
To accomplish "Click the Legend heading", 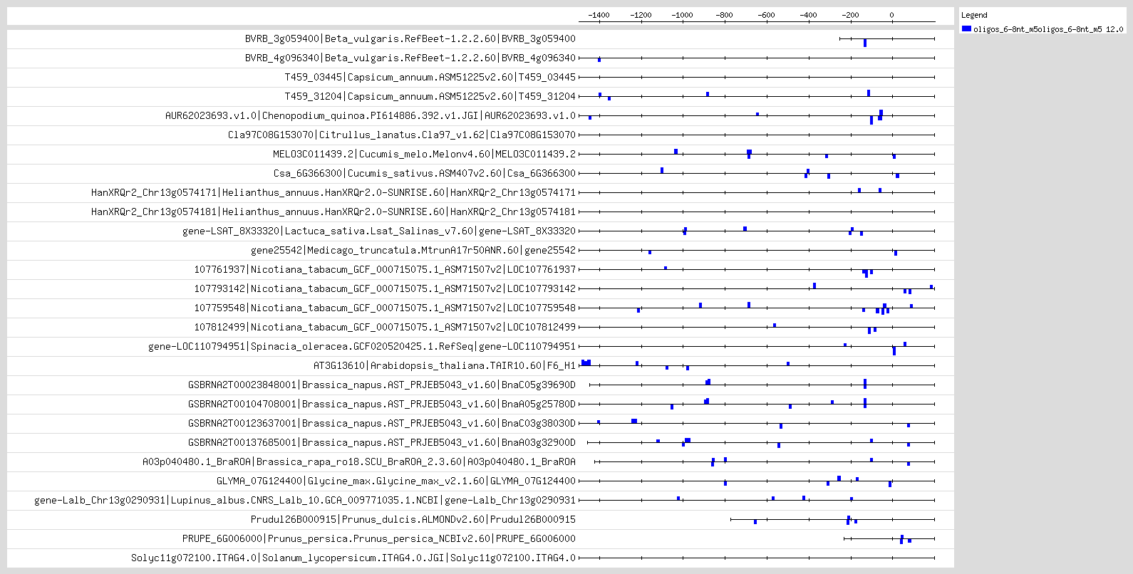I will [974, 15].
